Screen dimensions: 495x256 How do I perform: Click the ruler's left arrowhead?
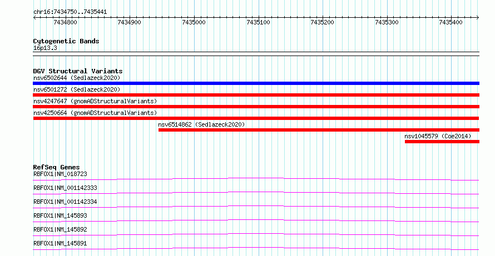34,18
